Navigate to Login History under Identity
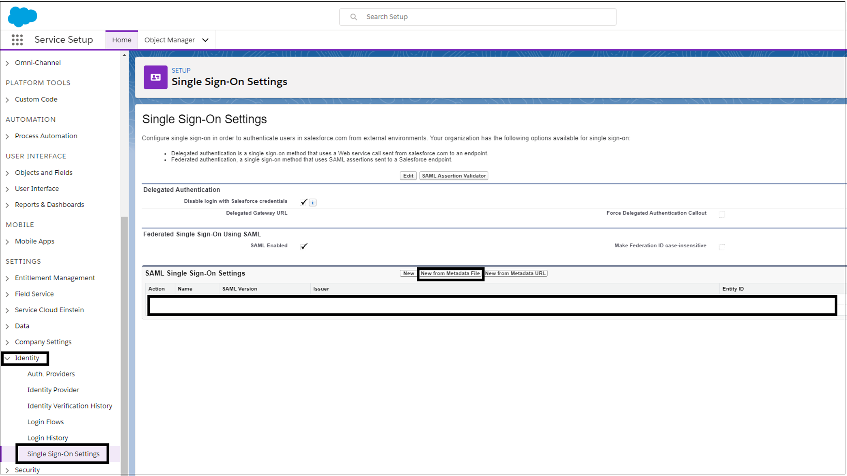847x476 pixels. pyautogui.click(x=47, y=438)
